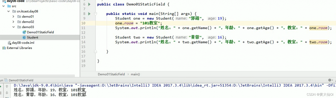
Task: Click main() in the breadcrumb bar
Action: coord(135,74)
